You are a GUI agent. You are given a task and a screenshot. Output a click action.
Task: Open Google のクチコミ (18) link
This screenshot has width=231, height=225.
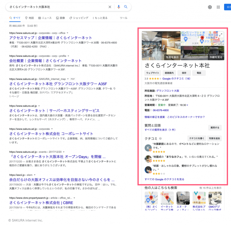pos(176,79)
